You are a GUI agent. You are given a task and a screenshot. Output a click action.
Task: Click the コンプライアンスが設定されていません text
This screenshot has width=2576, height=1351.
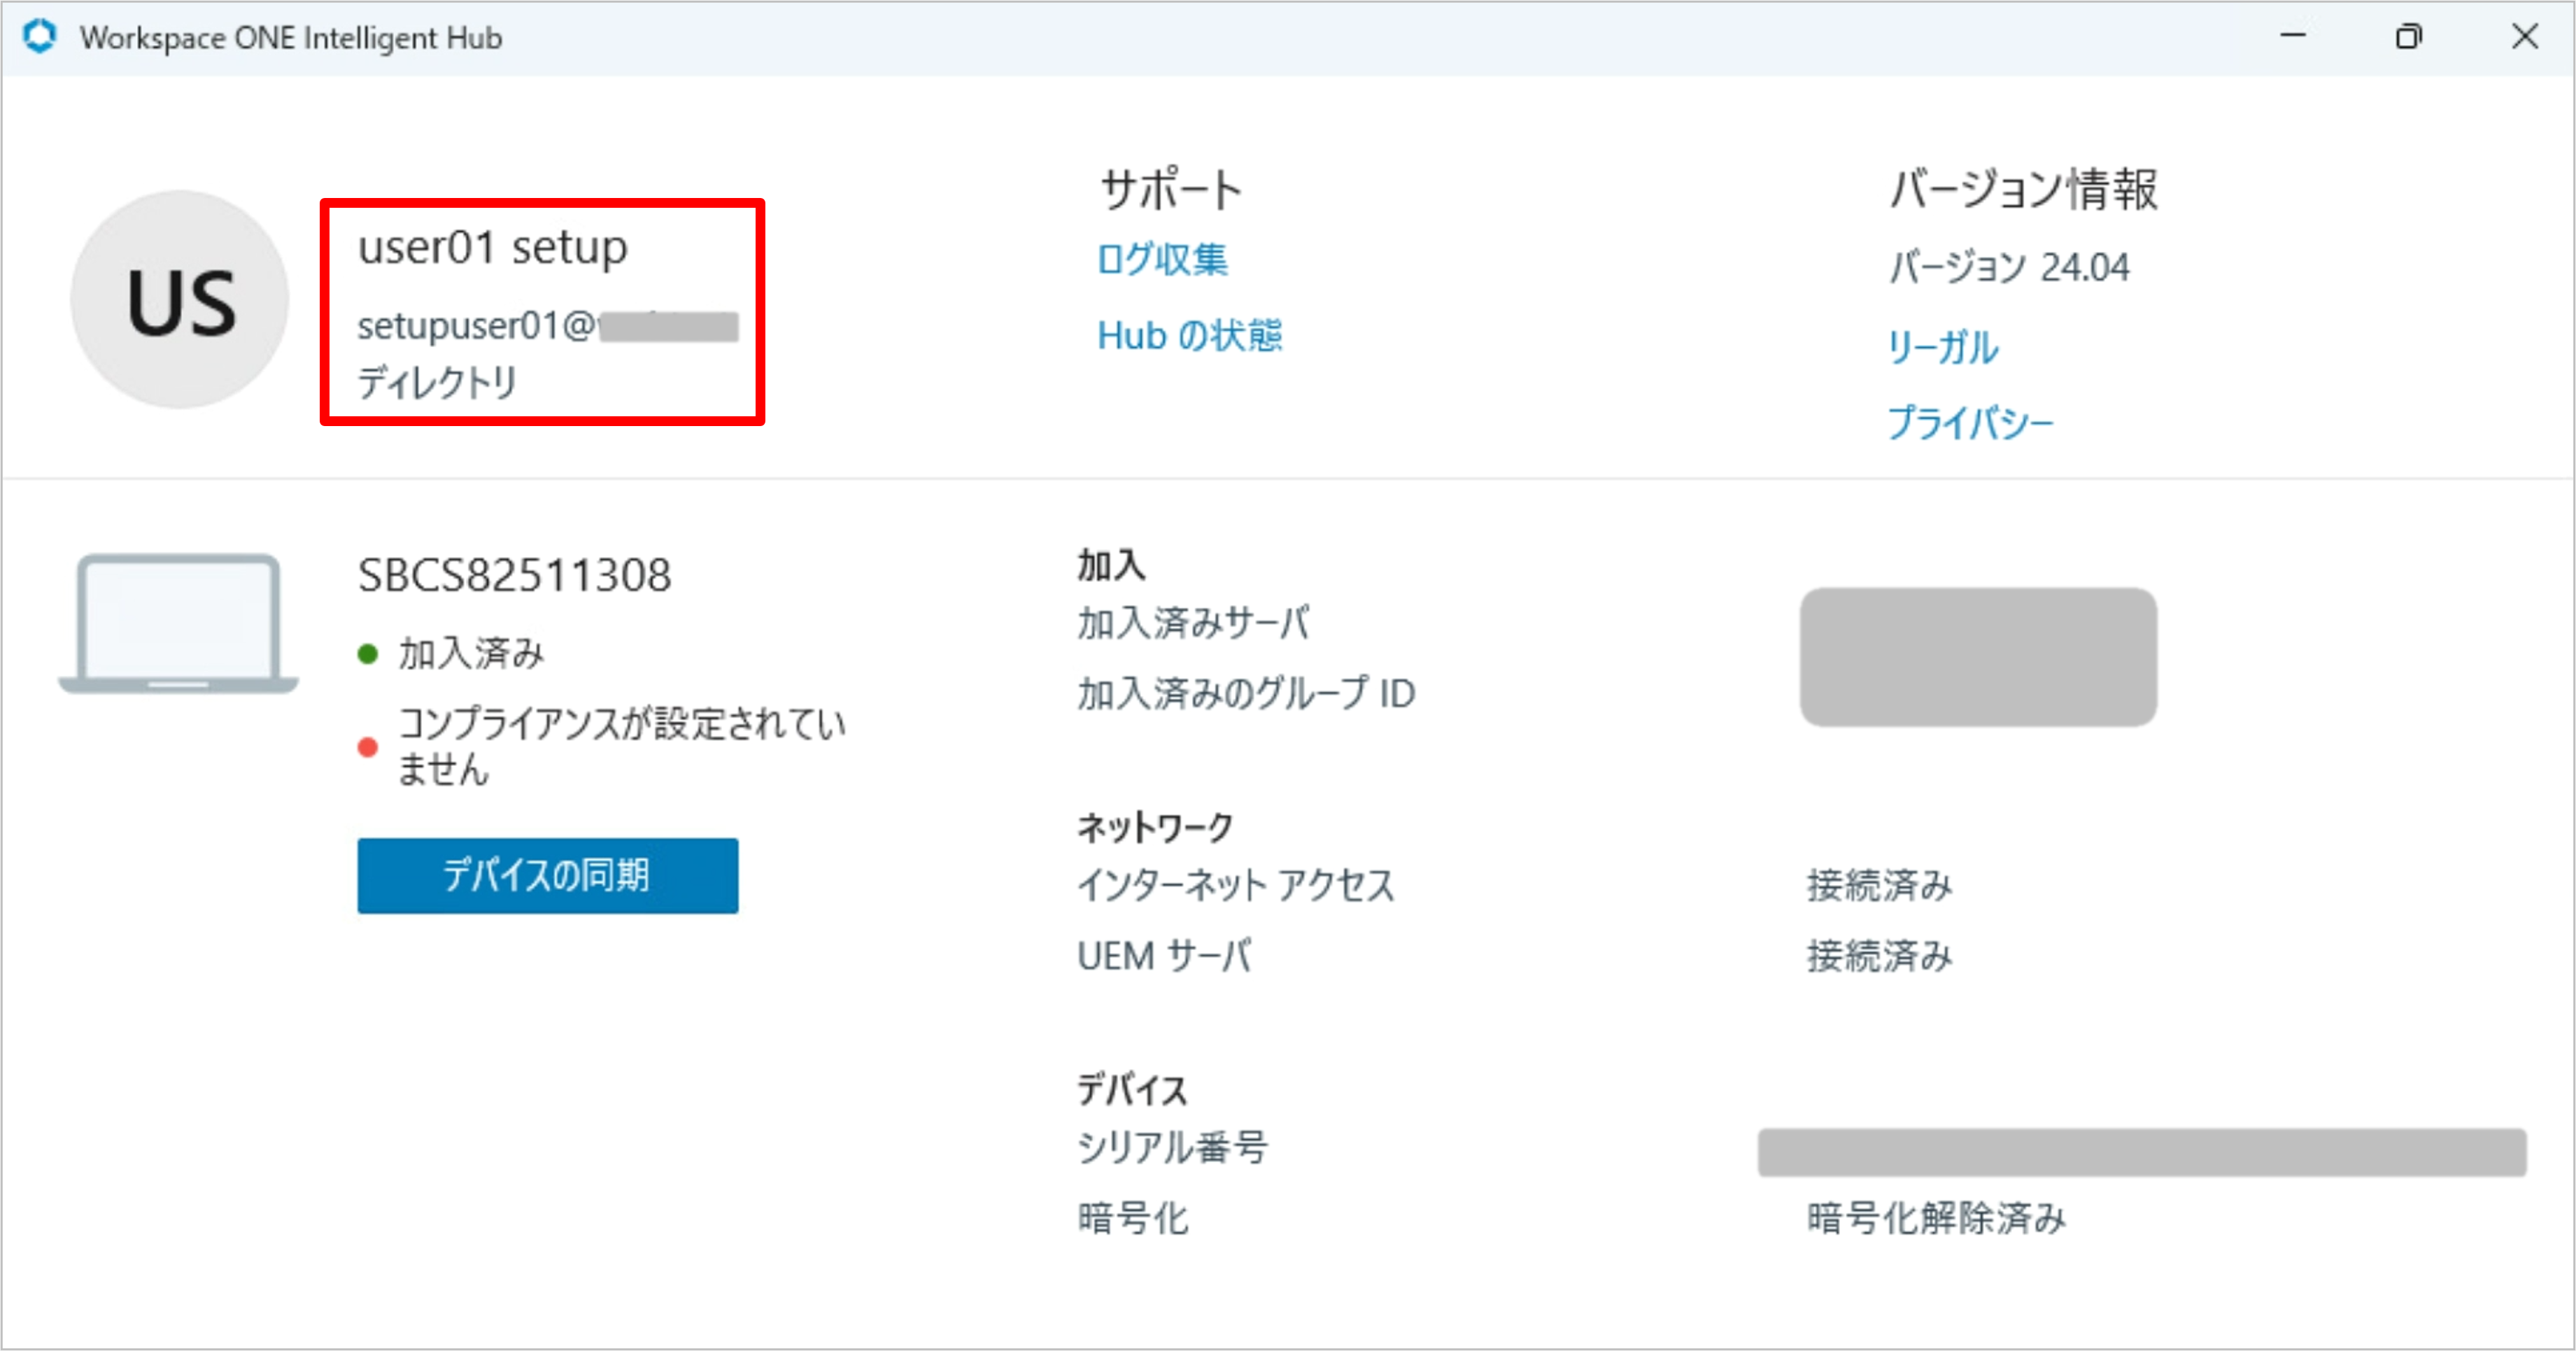coord(621,746)
